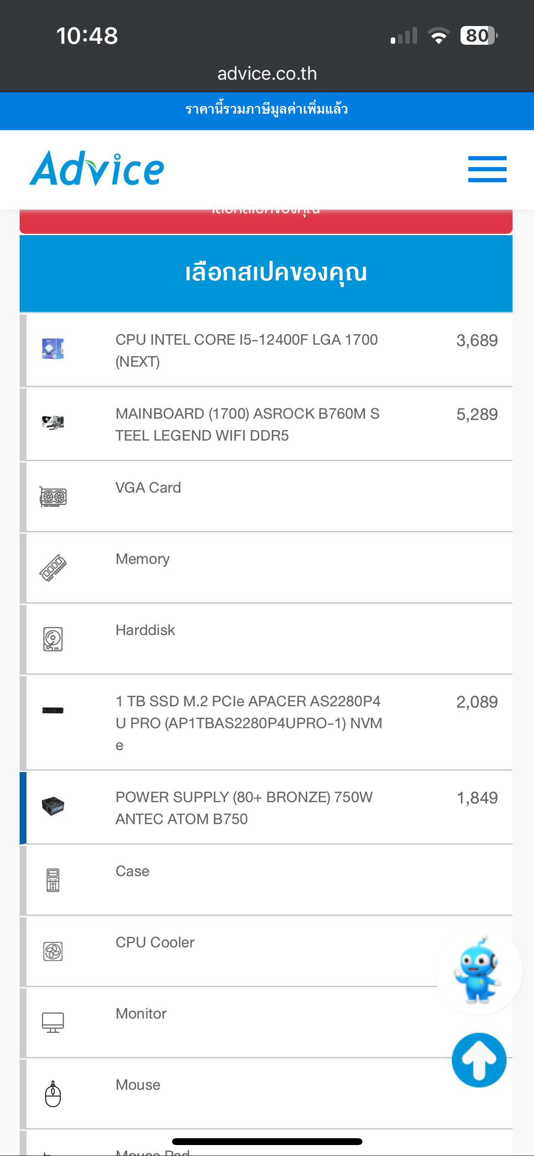Tap the blue back-to-top arrow button
The width and height of the screenshot is (534, 1156).
(x=479, y=1060)
